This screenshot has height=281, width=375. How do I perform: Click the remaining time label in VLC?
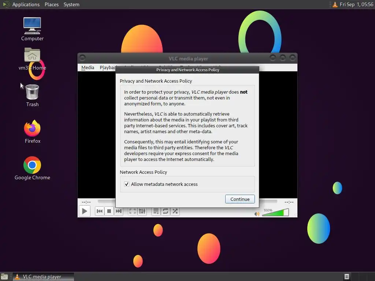(x=289, y=202)
